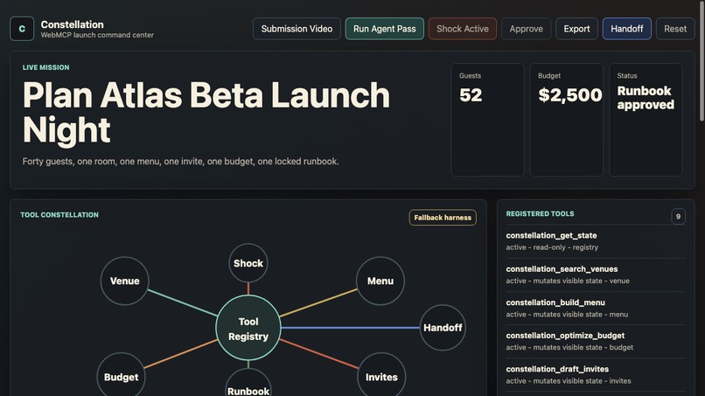Select constellation_search_venues tool row
Screen dimensions: 705x396
pos(596,274)
